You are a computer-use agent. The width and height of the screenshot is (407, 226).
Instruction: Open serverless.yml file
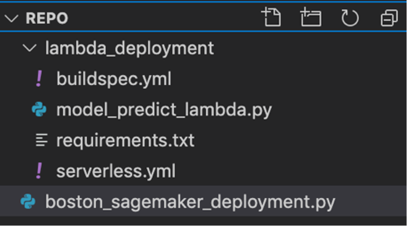[x=115, y=171]
